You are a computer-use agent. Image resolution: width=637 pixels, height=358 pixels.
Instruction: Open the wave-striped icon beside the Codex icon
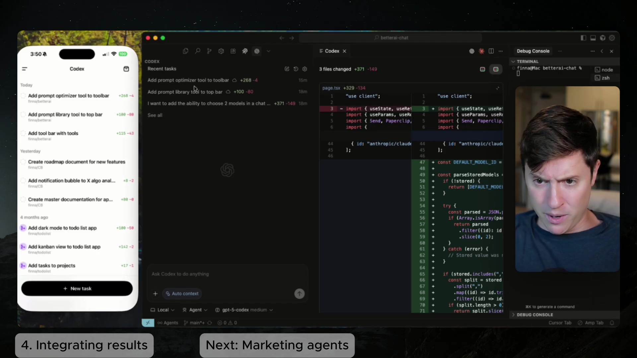click(x=245, y=51)
